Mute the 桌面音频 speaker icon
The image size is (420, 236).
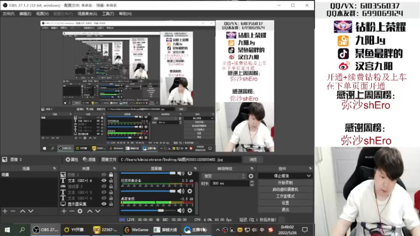pos(181,211)
